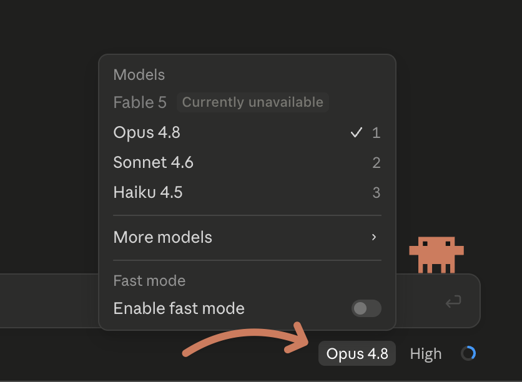Click the curved orange arrow graphic
The width and height of the screenshot is (522, 382).
[x=247, y=340]
